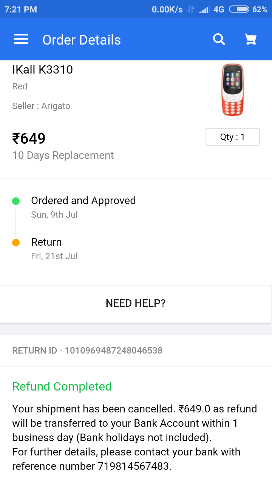Tap the green Ordered and Approved dot
The height and width of the screenshot is (483, 272).
[x=16, y=201]
